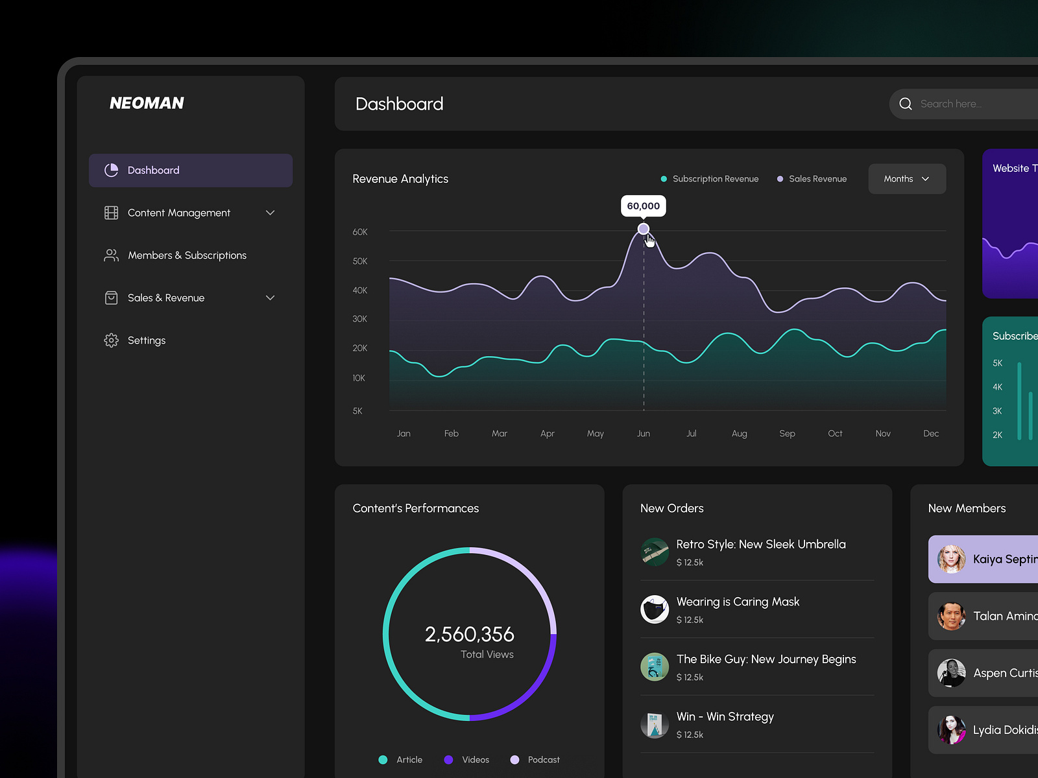Viewport: 1038px width, 778px height.
Task: Click the Content's Performances title
Action: 416,508
